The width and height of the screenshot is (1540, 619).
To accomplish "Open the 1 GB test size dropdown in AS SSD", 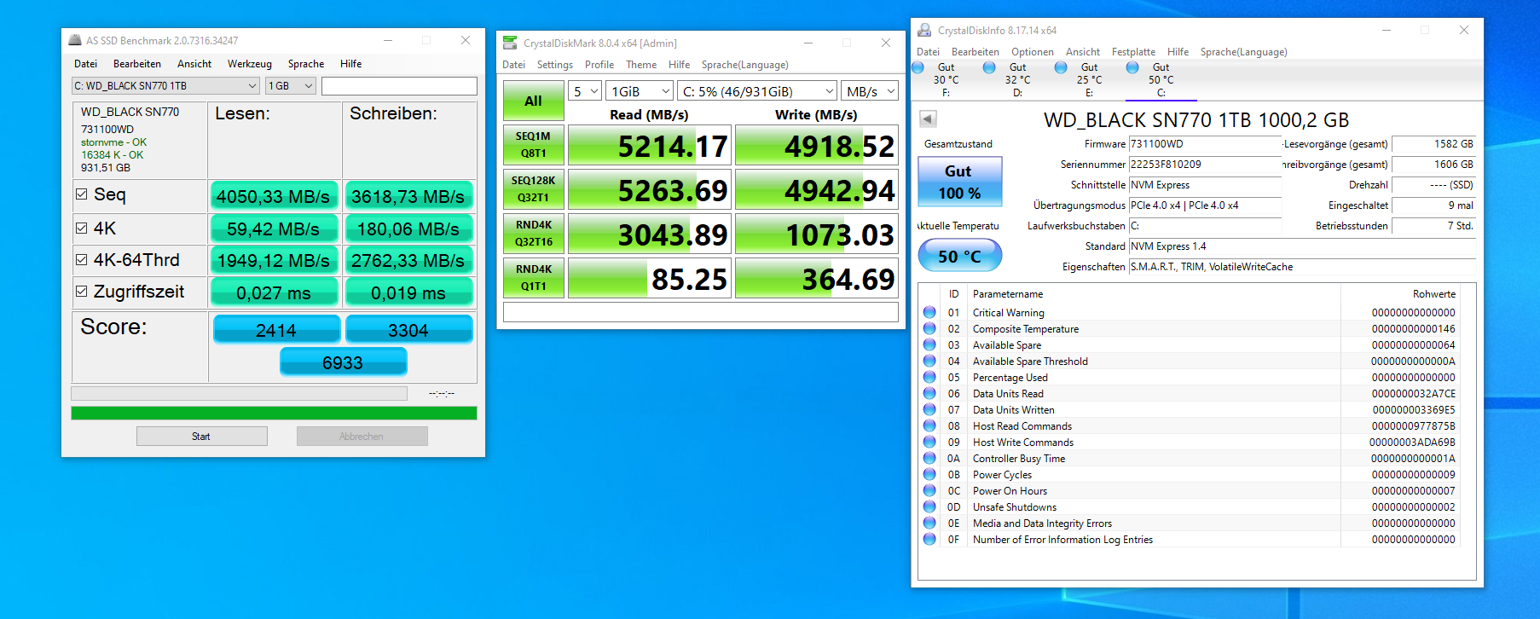I will 291,86.
